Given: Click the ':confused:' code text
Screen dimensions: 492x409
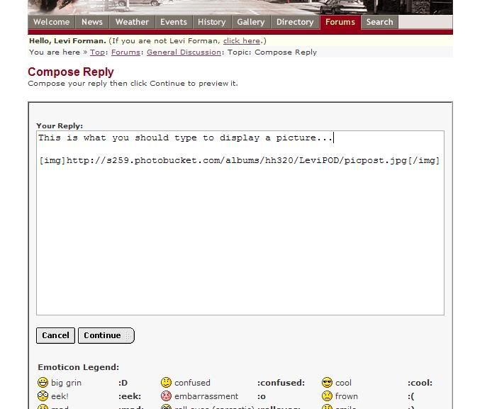Looking at the screenshot, I should (281, 383).
